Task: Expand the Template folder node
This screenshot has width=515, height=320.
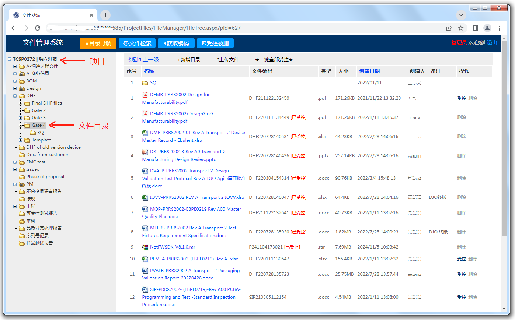Action: pyautogui.click(x=21, y=140)
